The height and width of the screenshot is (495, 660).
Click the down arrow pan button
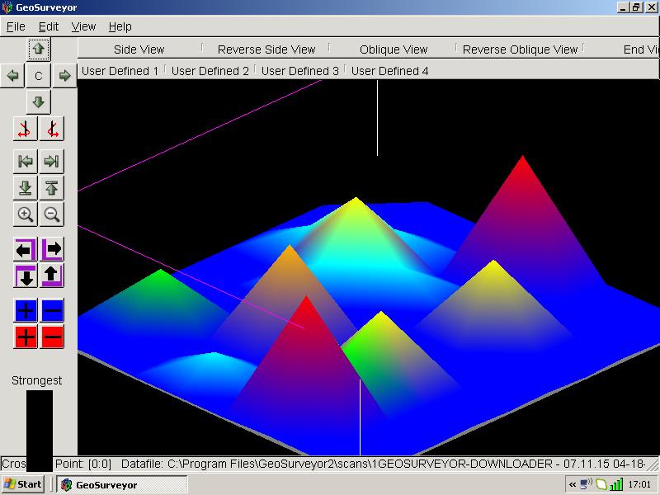(38, 102)
